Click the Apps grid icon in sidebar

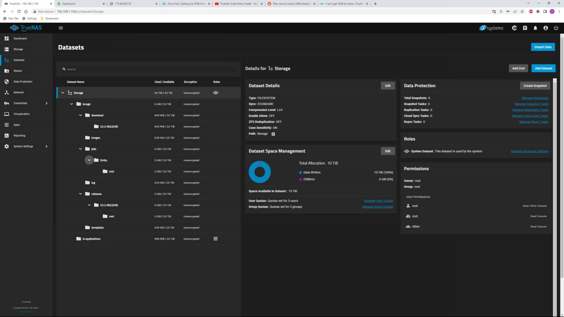6,125
